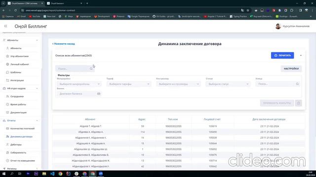Collapse the HR-отдел кадров group chevron

point(37,88)
